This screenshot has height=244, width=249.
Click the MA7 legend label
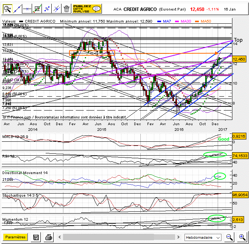(x=167, y=21)
